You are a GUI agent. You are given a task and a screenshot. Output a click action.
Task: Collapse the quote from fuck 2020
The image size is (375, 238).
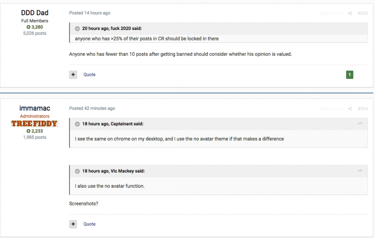(x=77, y=29)
